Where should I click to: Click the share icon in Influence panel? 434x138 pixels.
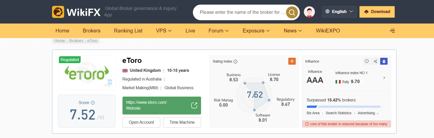(375, 61)
